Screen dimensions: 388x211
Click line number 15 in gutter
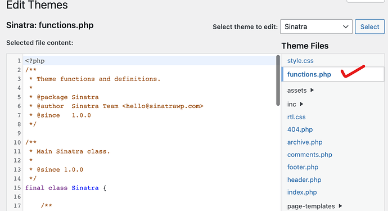point(17,188)
